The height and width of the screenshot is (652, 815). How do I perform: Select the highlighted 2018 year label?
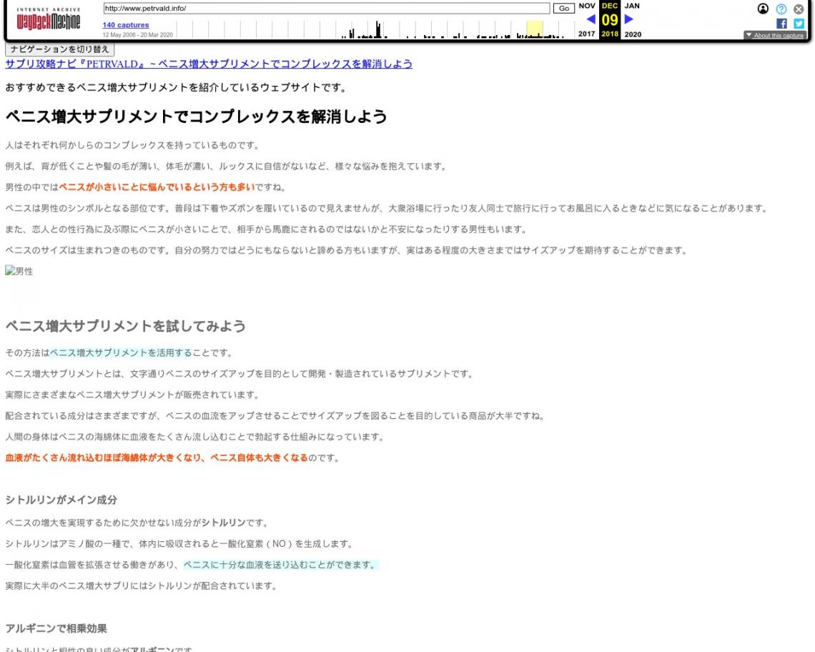click(x=610, y=34)
